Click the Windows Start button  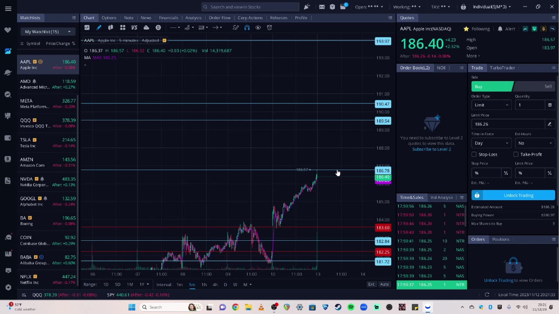tap(131, 307)
